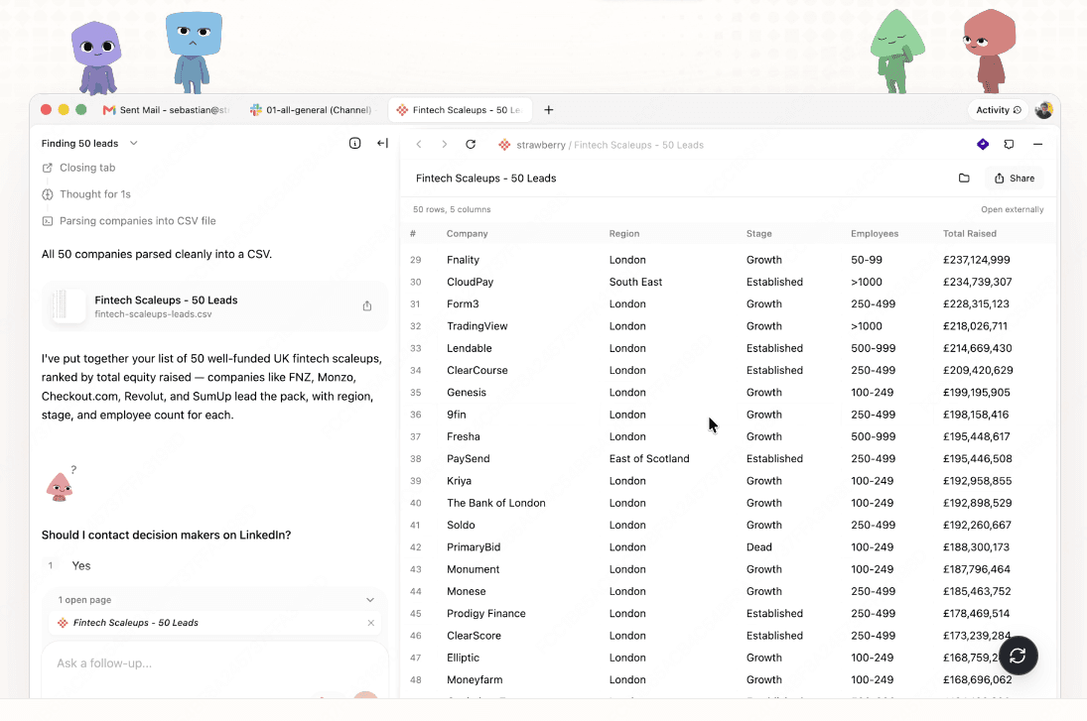Click the £237,124,999 total raised cell

(976, 260)
